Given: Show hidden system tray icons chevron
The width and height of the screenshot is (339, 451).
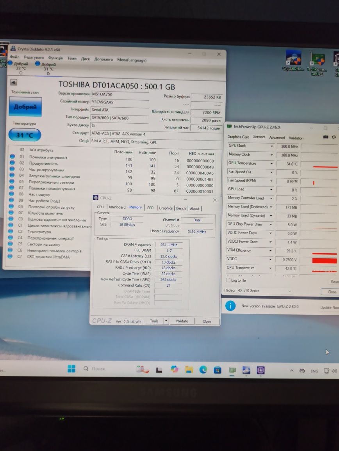Looking at the screenshot, I should click(x=291, y=371).
